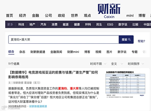Click the Caixin logo
Image resolution: width=151 pixels, height=111 pixels.
click(x=109, y=11)
